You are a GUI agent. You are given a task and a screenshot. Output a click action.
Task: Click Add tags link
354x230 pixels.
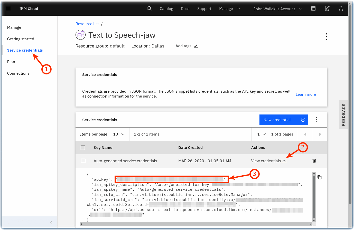point(183,46)
